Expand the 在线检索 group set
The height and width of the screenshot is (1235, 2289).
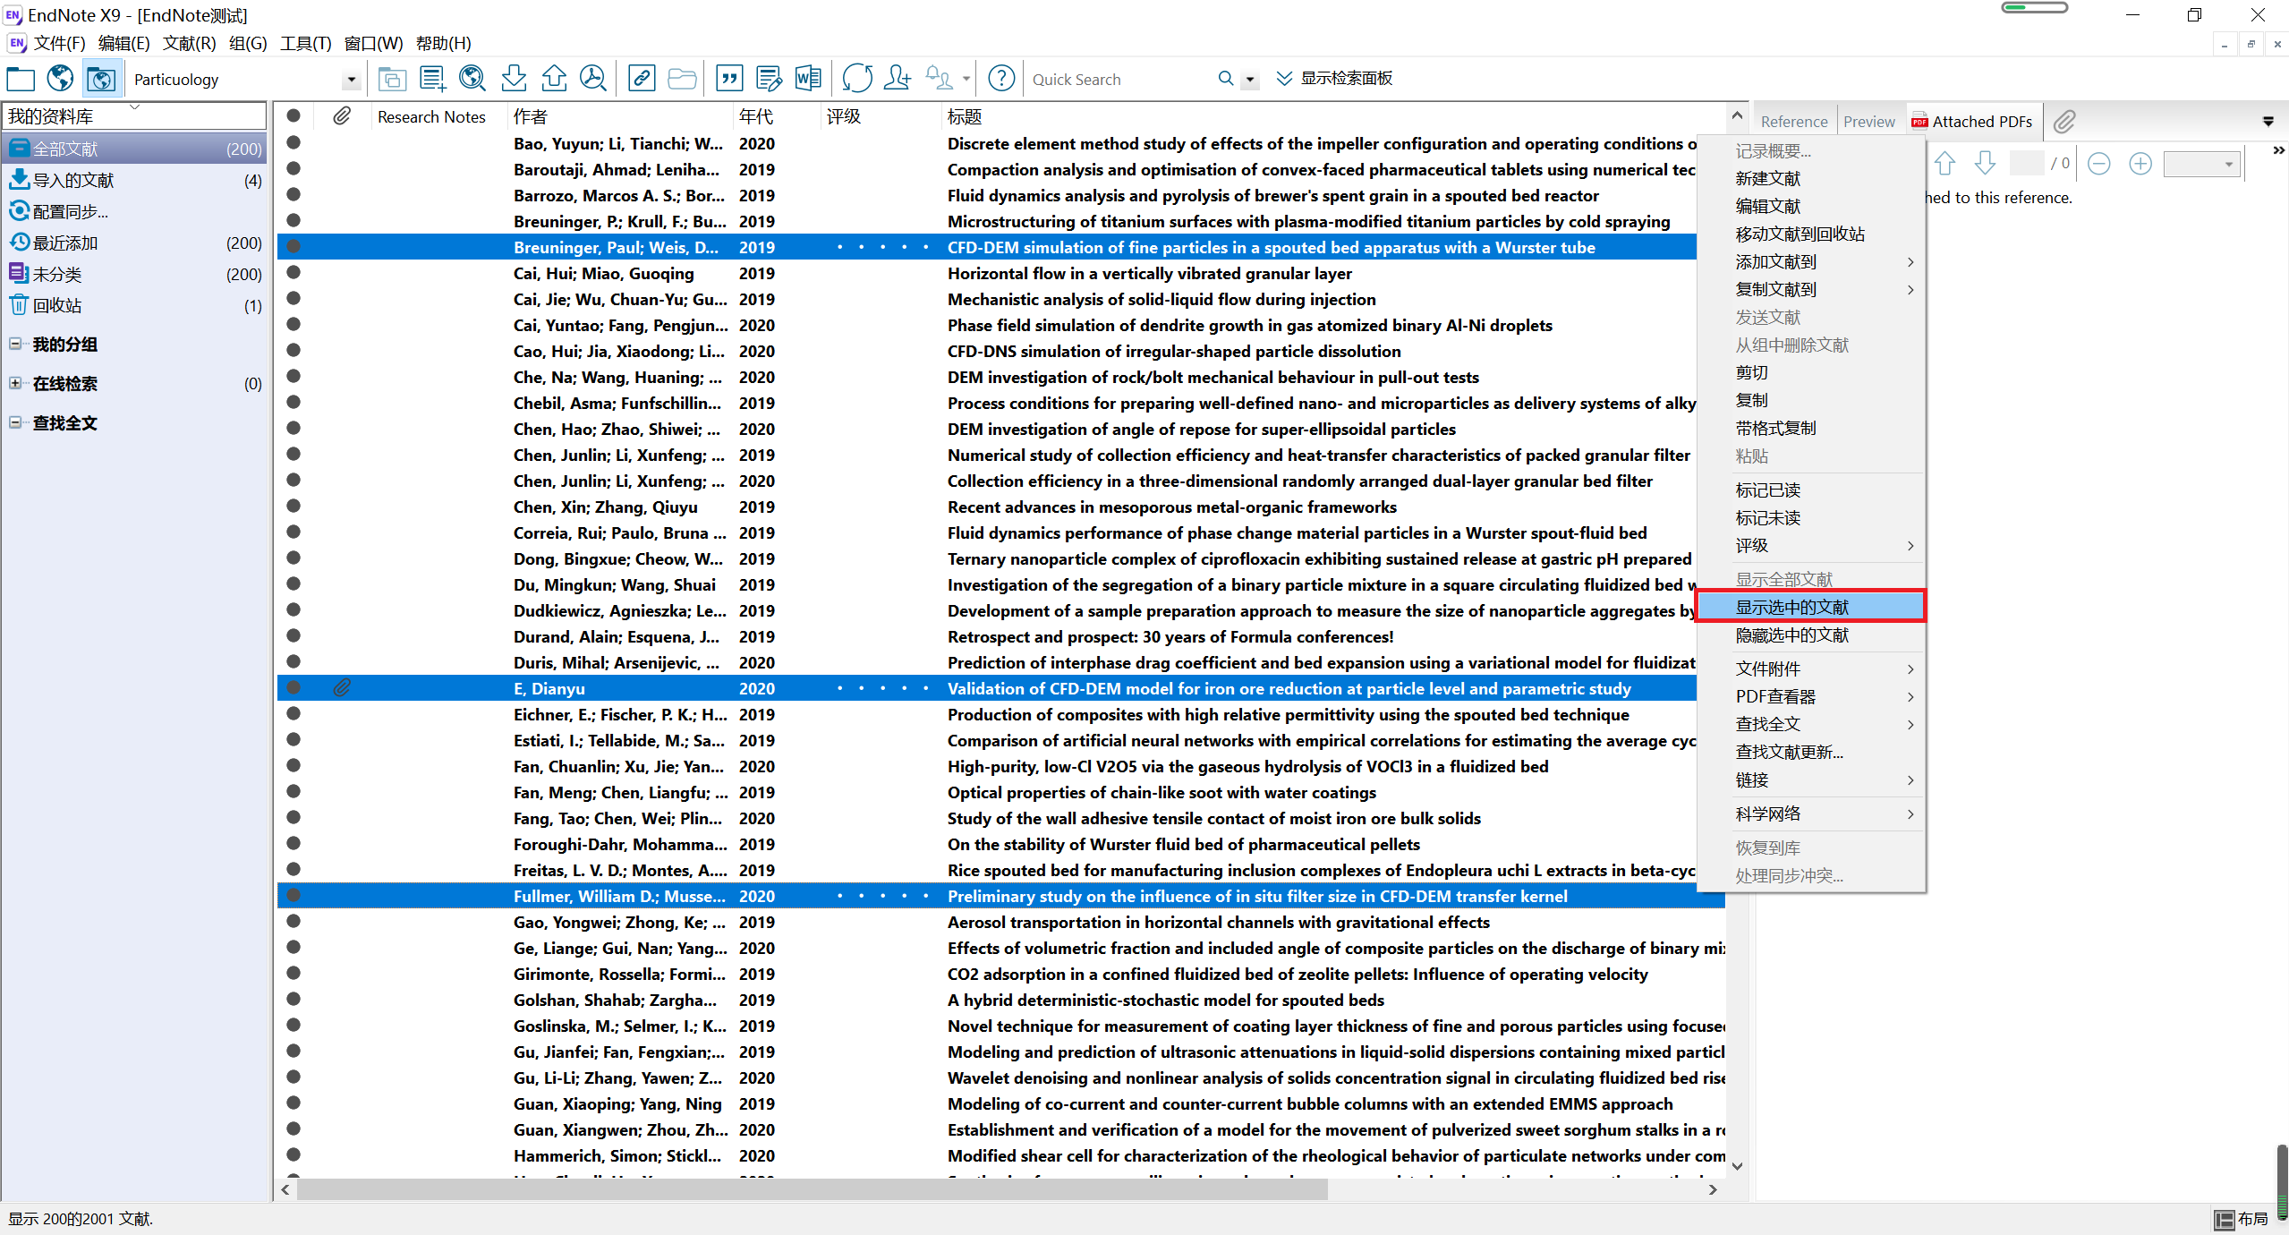click(15, 383)
